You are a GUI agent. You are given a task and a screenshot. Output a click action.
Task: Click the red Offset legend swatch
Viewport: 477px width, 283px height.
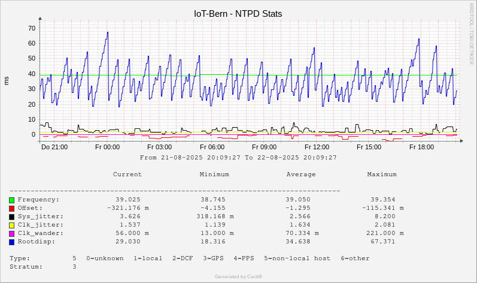coord(11,209)
